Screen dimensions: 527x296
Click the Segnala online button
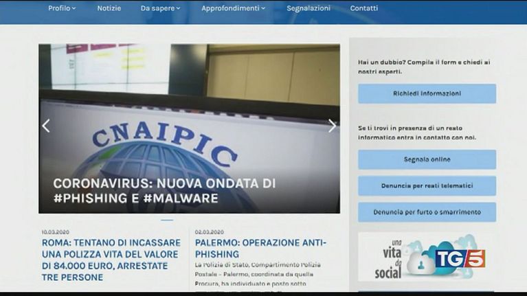[x=427, y=159]
